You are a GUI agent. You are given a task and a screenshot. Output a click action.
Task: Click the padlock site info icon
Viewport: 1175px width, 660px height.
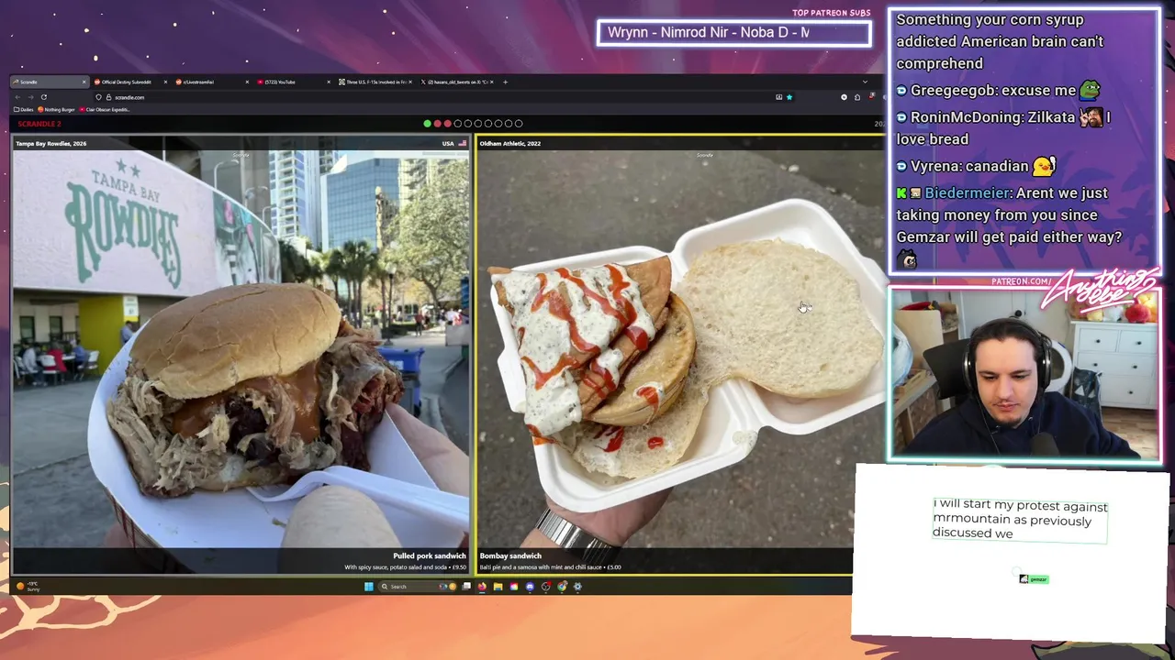coord(108,97)
